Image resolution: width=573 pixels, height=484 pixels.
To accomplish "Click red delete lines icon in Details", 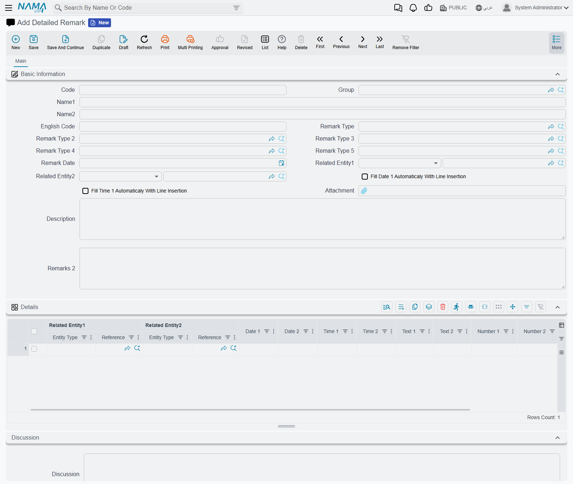I will click(443, 307).
